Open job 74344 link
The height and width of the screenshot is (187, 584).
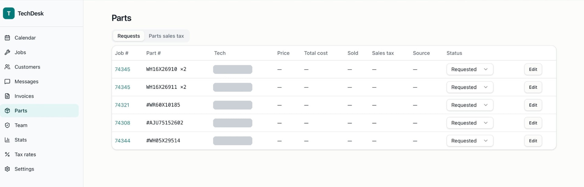pos(123,141)
